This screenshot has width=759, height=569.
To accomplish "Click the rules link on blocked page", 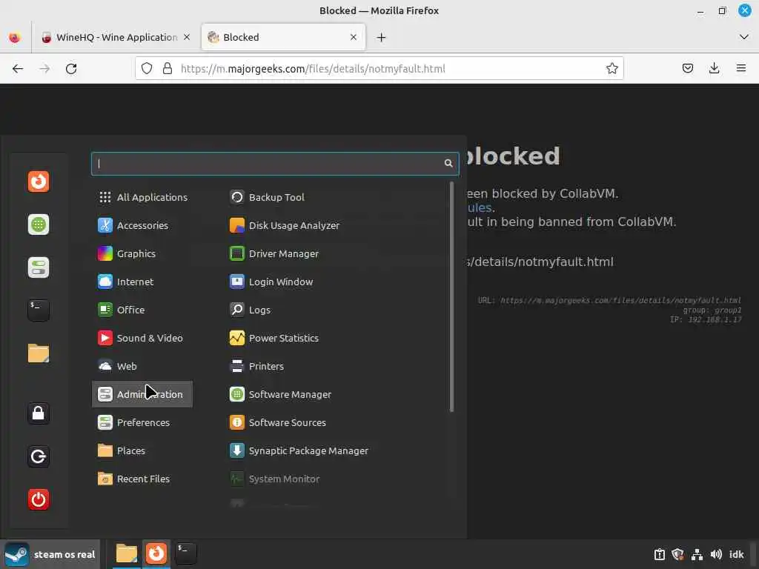I will pos(480,207).
